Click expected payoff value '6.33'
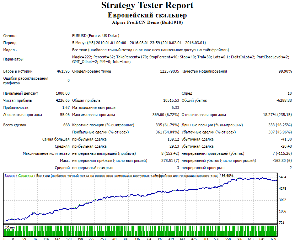 click(x=175, y=107)
